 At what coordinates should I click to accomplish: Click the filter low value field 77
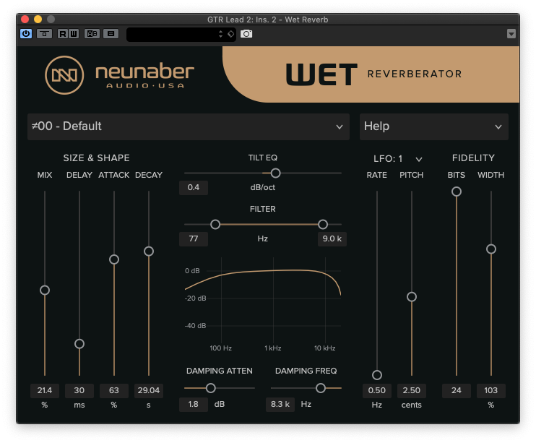pyautogui.click(x=194, y=238)
